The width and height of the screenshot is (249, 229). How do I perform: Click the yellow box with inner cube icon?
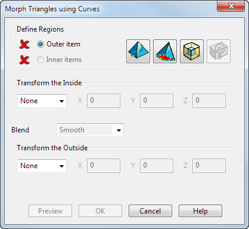[192, 51]
